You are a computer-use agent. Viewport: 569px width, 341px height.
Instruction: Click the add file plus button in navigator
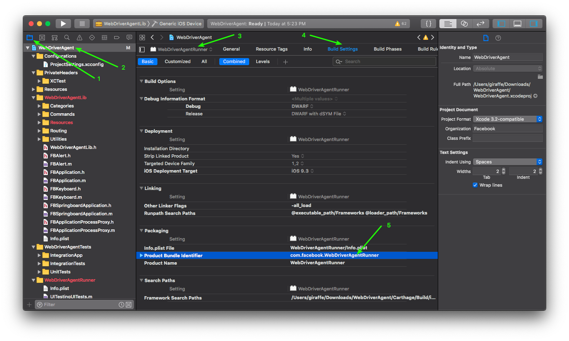tap(29, 305)
